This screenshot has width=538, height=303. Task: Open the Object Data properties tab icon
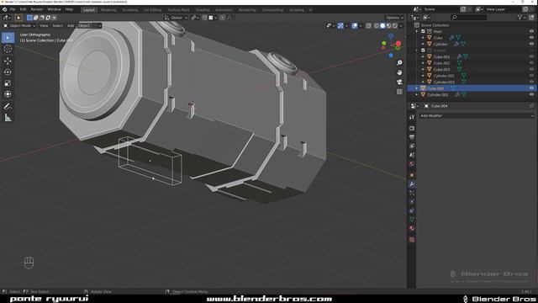[x=412, y=220]
